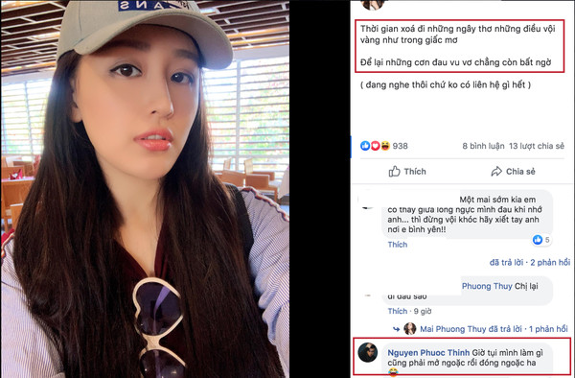
Task: Like the 'Một mai sớm kia em' comment
Action: (x=398, y=245)
